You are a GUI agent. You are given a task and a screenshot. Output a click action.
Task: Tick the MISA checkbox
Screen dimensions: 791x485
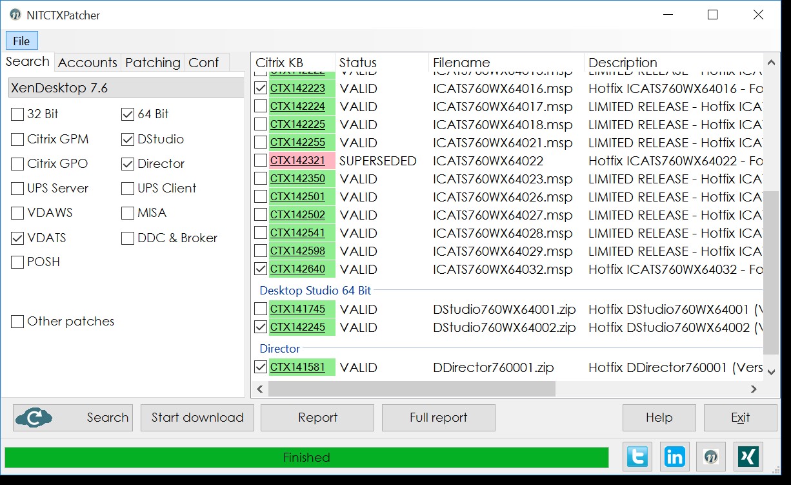tap(128, 213)
